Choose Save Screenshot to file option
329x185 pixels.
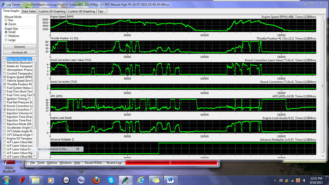53,149
